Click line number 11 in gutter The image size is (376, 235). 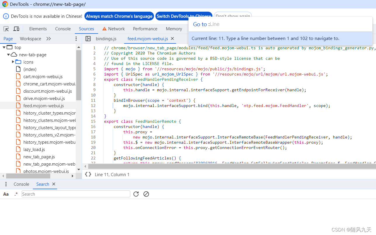(93, 100)
